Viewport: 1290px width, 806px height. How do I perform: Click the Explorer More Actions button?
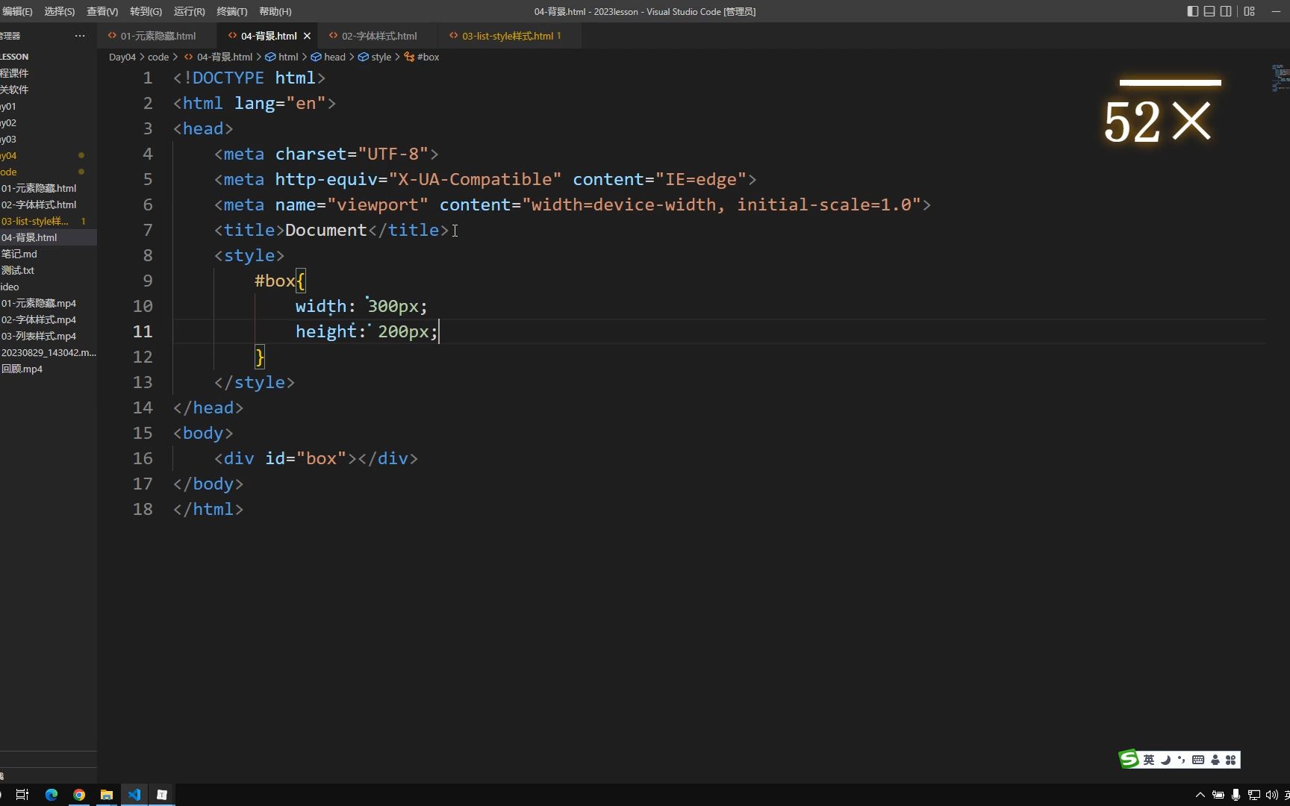pos(80,35)
